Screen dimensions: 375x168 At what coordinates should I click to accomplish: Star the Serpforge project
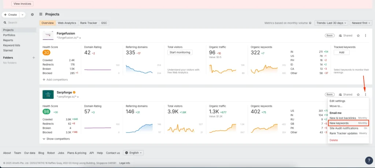(x=358, y=94)
